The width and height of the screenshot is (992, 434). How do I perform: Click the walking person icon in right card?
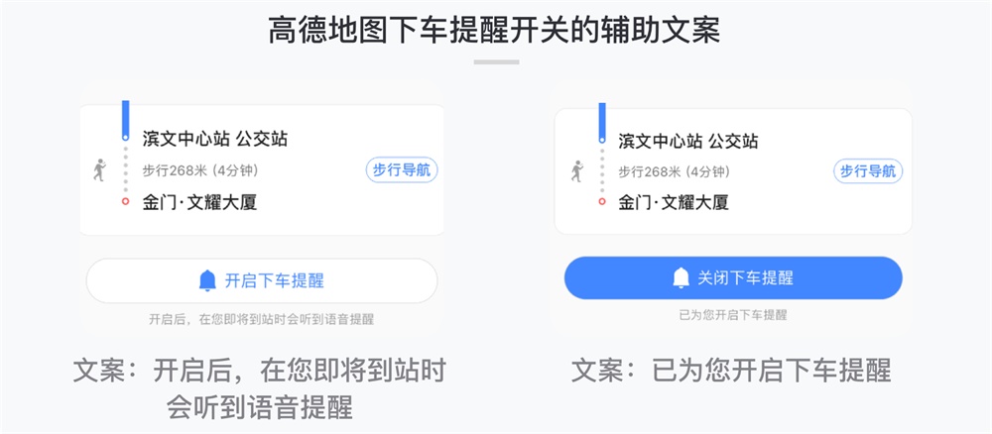(576, 171)
